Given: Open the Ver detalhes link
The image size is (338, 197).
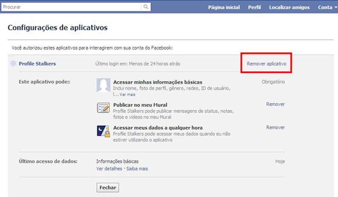Looking at the screenshot, I should 109,168.
